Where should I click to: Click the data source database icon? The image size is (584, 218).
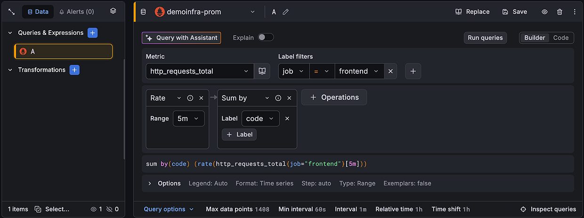tap(144, 12)
